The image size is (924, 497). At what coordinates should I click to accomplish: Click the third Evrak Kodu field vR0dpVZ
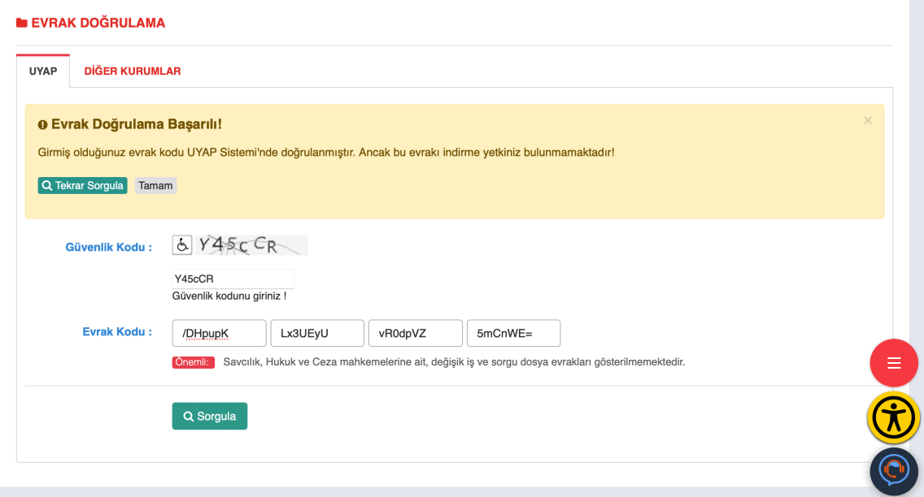coord(415,333)
